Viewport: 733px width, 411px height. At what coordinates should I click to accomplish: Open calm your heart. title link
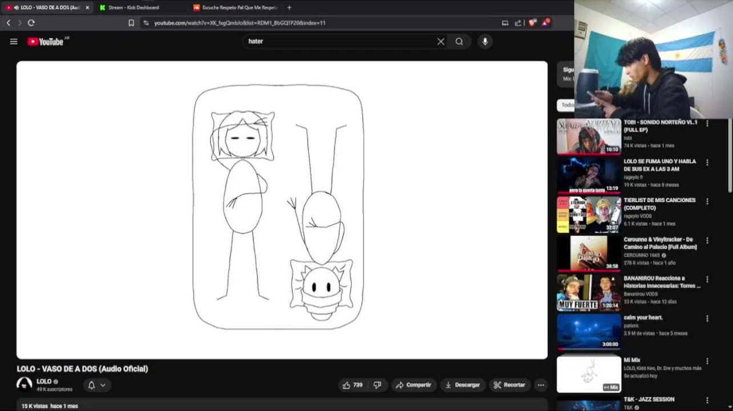coord(643,317)
